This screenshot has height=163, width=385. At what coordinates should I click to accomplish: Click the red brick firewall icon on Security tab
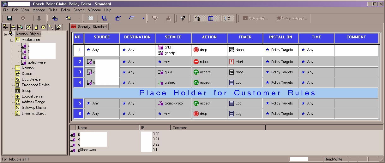[73, 26]
